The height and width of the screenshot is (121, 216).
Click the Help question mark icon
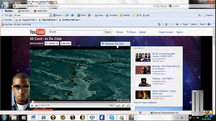click(x=209, y=24)
